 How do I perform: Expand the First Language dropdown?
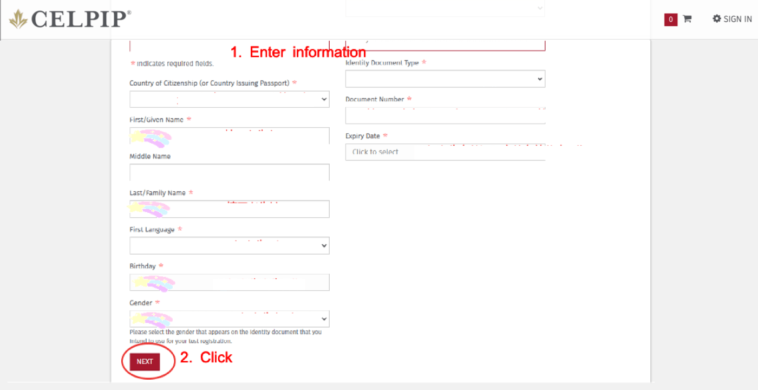(229, 245)
